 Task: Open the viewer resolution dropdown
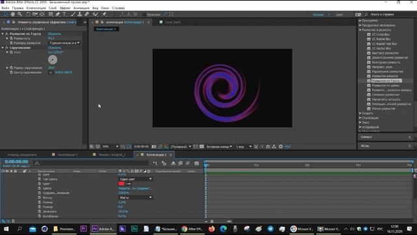[x=181, y=146]
